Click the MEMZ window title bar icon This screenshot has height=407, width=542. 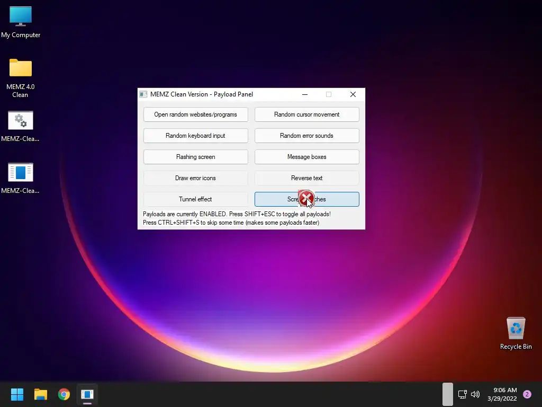[x=143, y=94]
